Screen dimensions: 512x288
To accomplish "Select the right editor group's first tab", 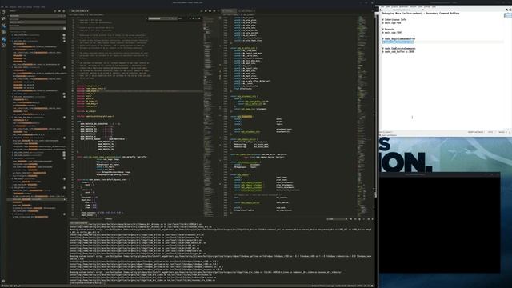I will click(x=229, y=10).
